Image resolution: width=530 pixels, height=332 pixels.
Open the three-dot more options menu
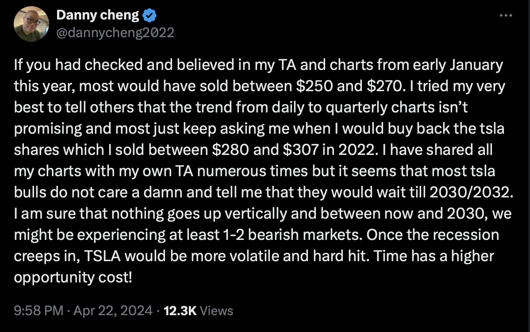tap(505, 15)
